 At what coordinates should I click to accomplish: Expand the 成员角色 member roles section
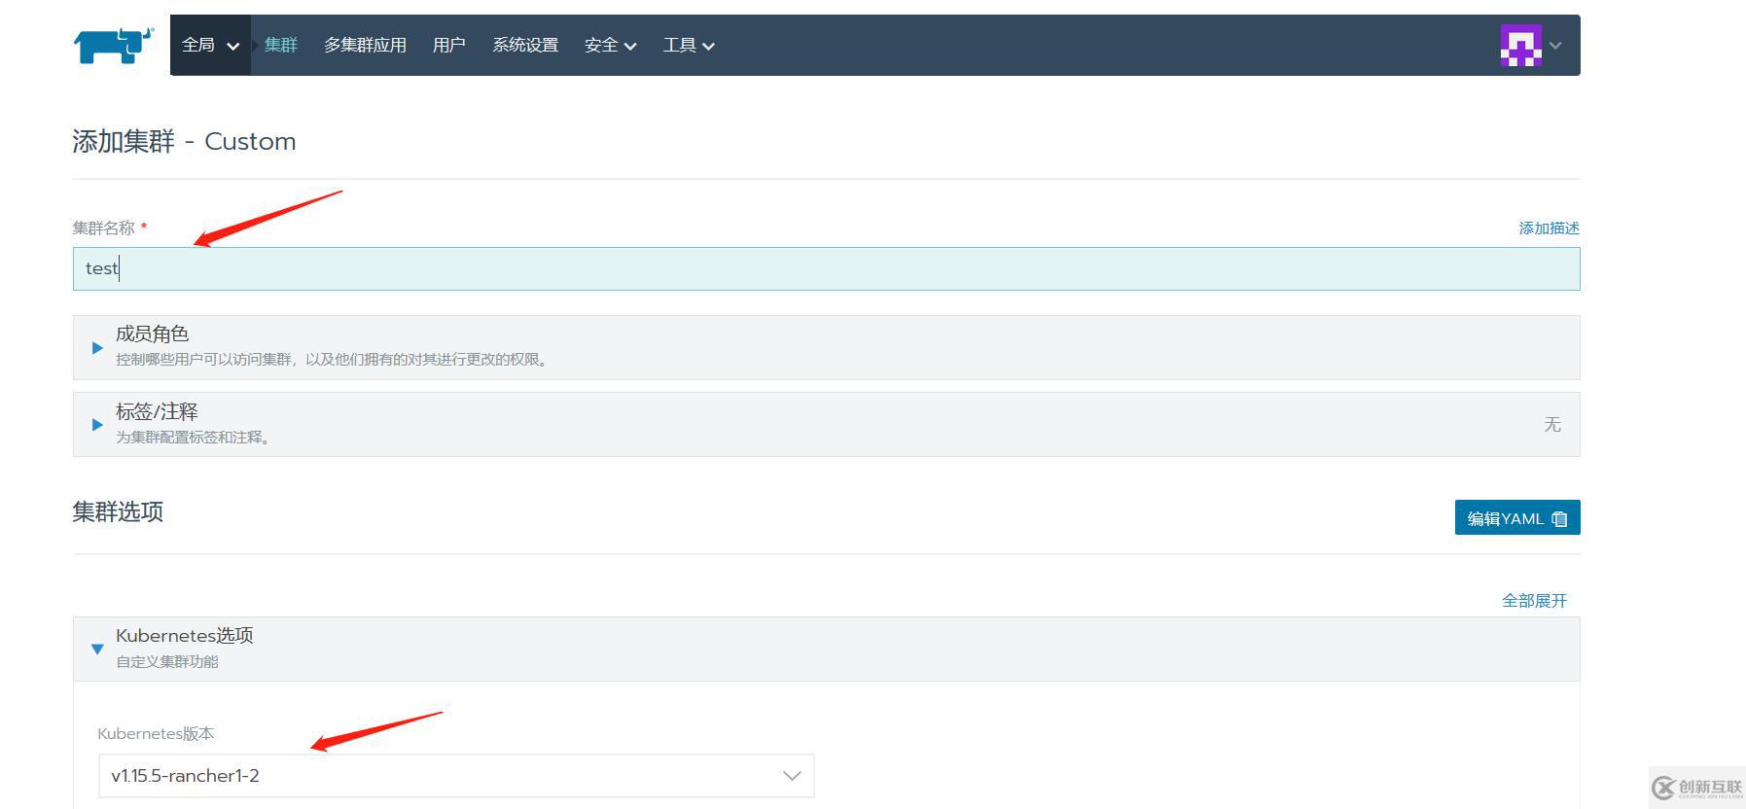826,347
